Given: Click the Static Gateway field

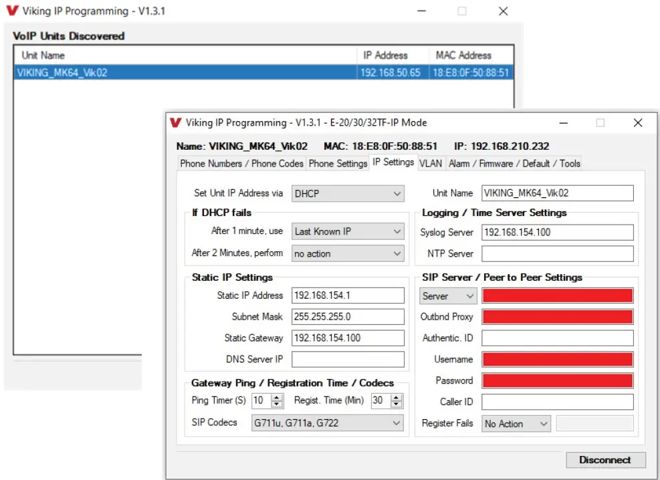Looking at the screenshot, I should click(x=348, y=338).
